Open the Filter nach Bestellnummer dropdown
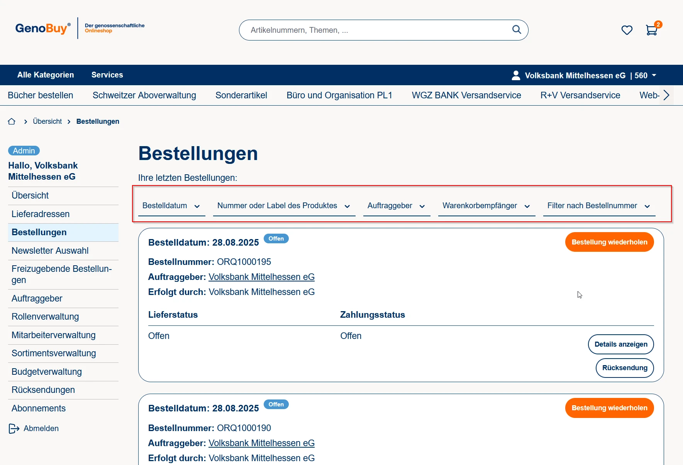Screen dimensions: 683x465 pyautogui.click(x=599, y=206)
